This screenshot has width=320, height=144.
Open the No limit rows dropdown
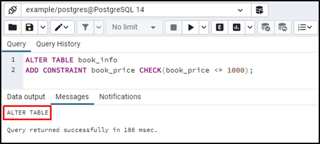coord(134,27)
